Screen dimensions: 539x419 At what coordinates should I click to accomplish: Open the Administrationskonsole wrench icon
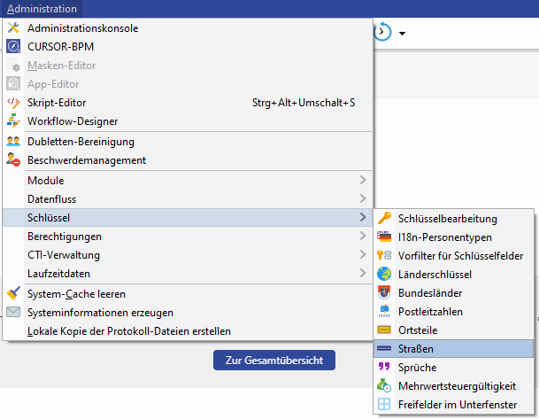tap(13, 28)
